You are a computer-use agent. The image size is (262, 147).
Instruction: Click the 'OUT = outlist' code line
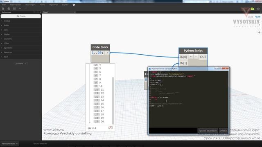click(157, 106)
